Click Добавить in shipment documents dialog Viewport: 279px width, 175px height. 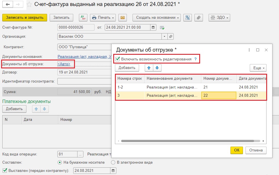click(127, 68)
